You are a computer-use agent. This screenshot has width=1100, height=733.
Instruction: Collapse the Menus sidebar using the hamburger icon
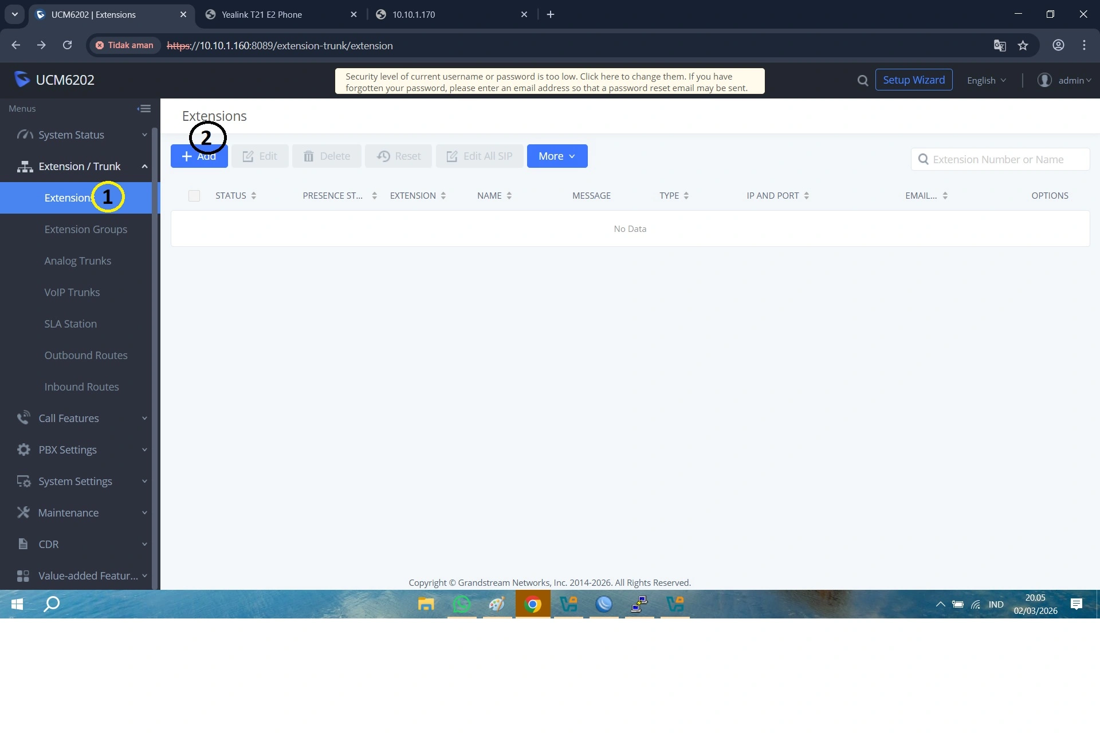pyautogui.click(x=144, y=108)
